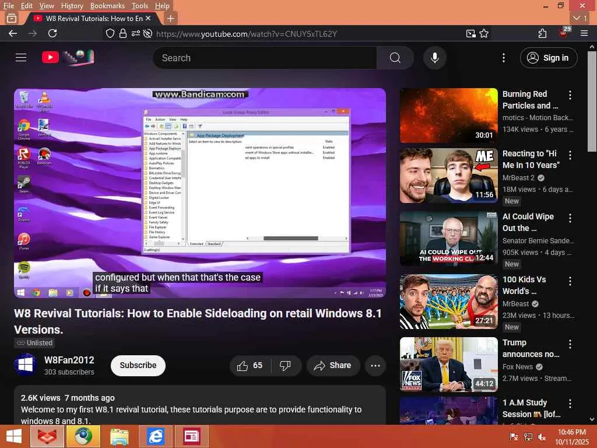Open File Explorer from the taskbar
Viewport: 597px width, 448px height.
pyautogui.click(x=119, y=436)
